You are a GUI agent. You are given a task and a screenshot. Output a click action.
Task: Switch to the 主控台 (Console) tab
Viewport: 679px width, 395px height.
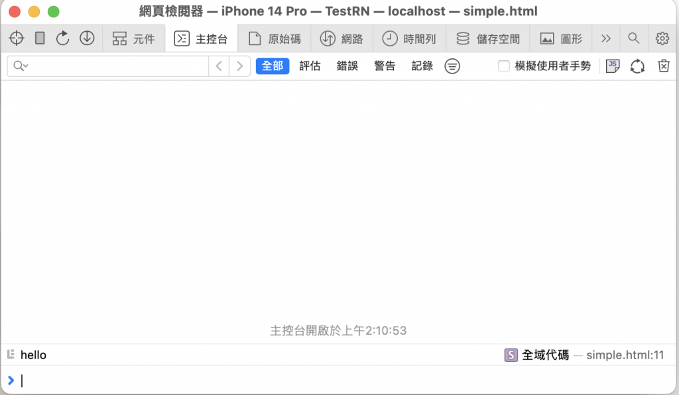[x=202, y=39]
